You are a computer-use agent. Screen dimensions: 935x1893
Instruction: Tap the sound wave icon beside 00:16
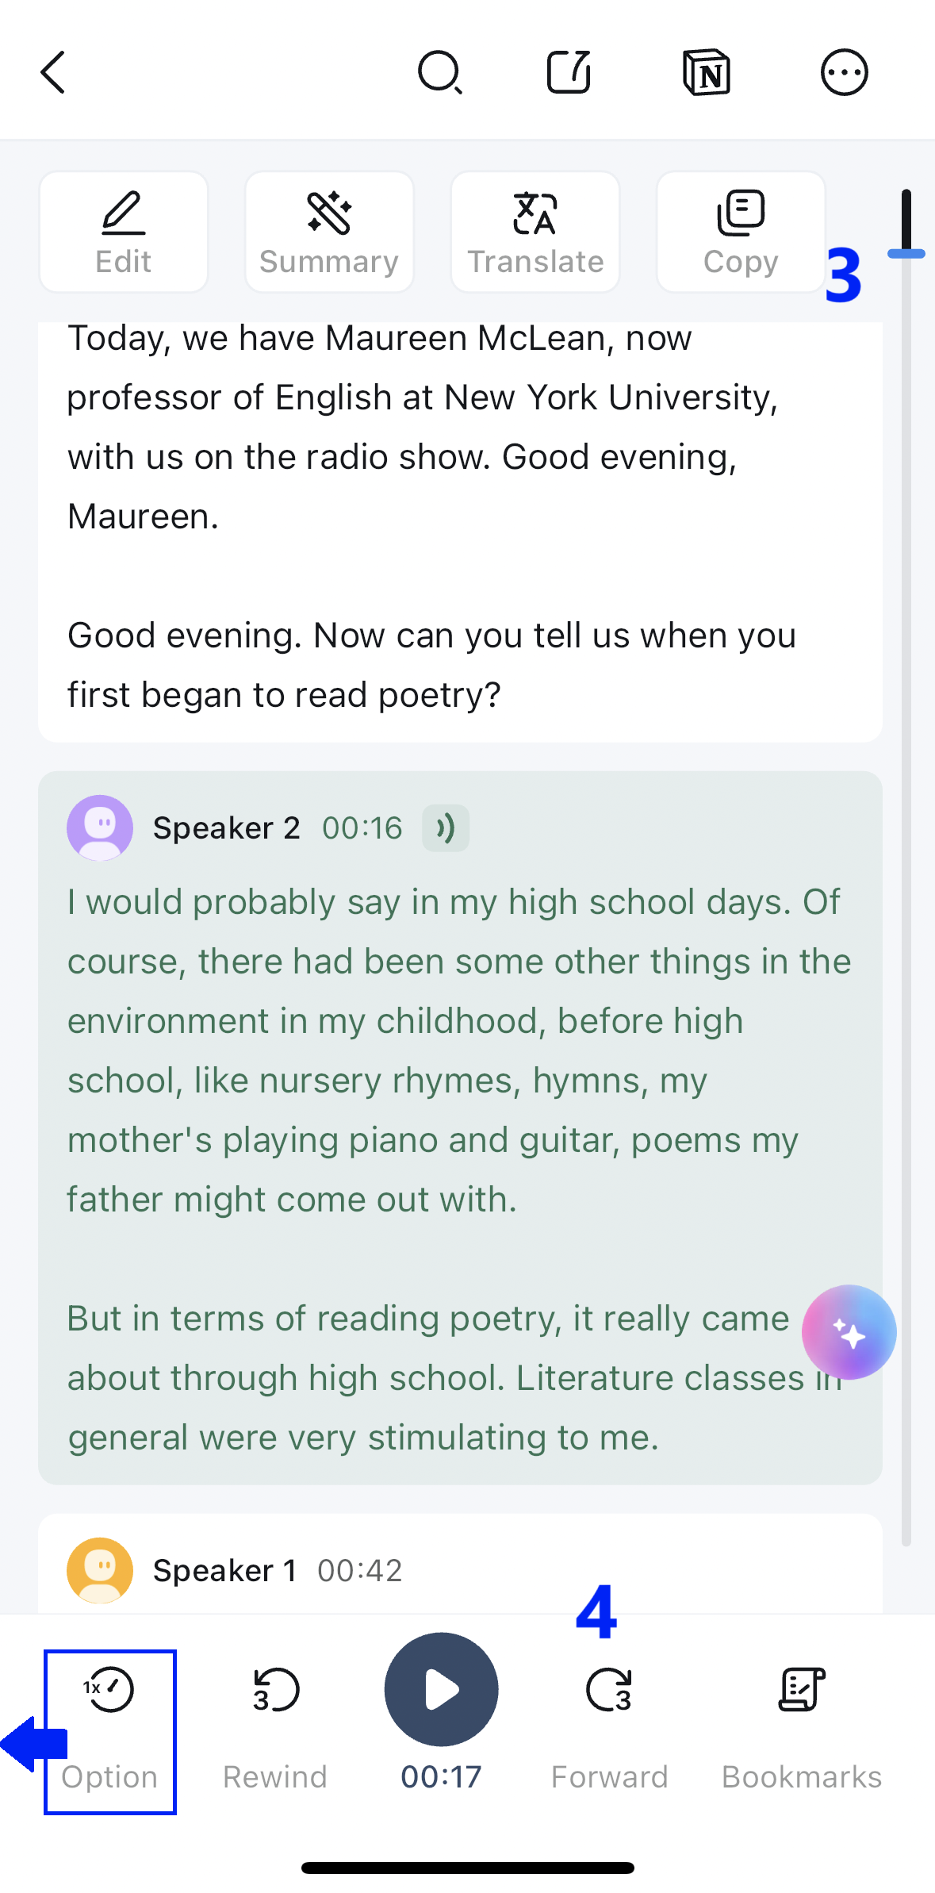coord(446,828)
